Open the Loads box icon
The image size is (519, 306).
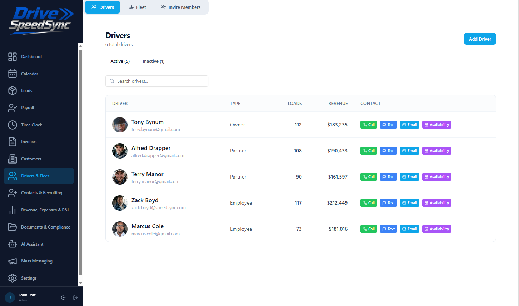pyautogui.click(x=13, y=91)
